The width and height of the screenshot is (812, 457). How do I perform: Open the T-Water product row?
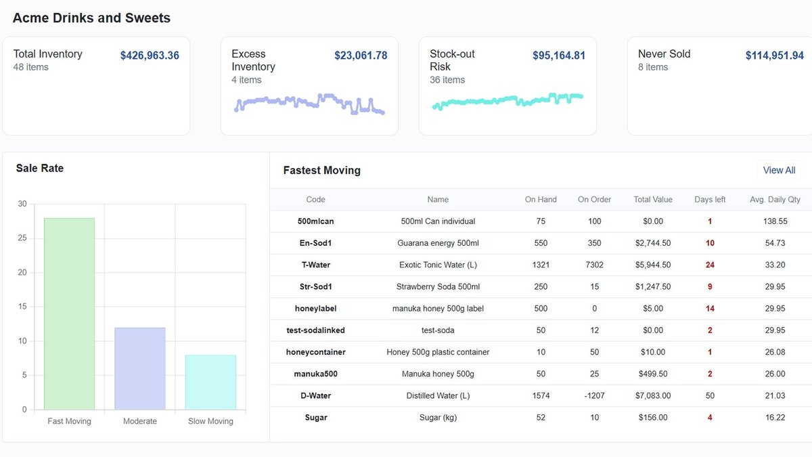[541, 265]
